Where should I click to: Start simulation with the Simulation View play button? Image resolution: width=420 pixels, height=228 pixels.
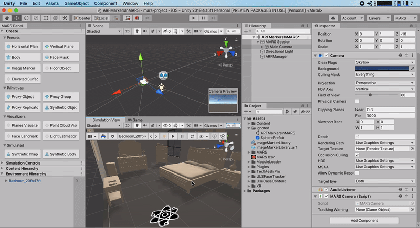click(173, 136)
